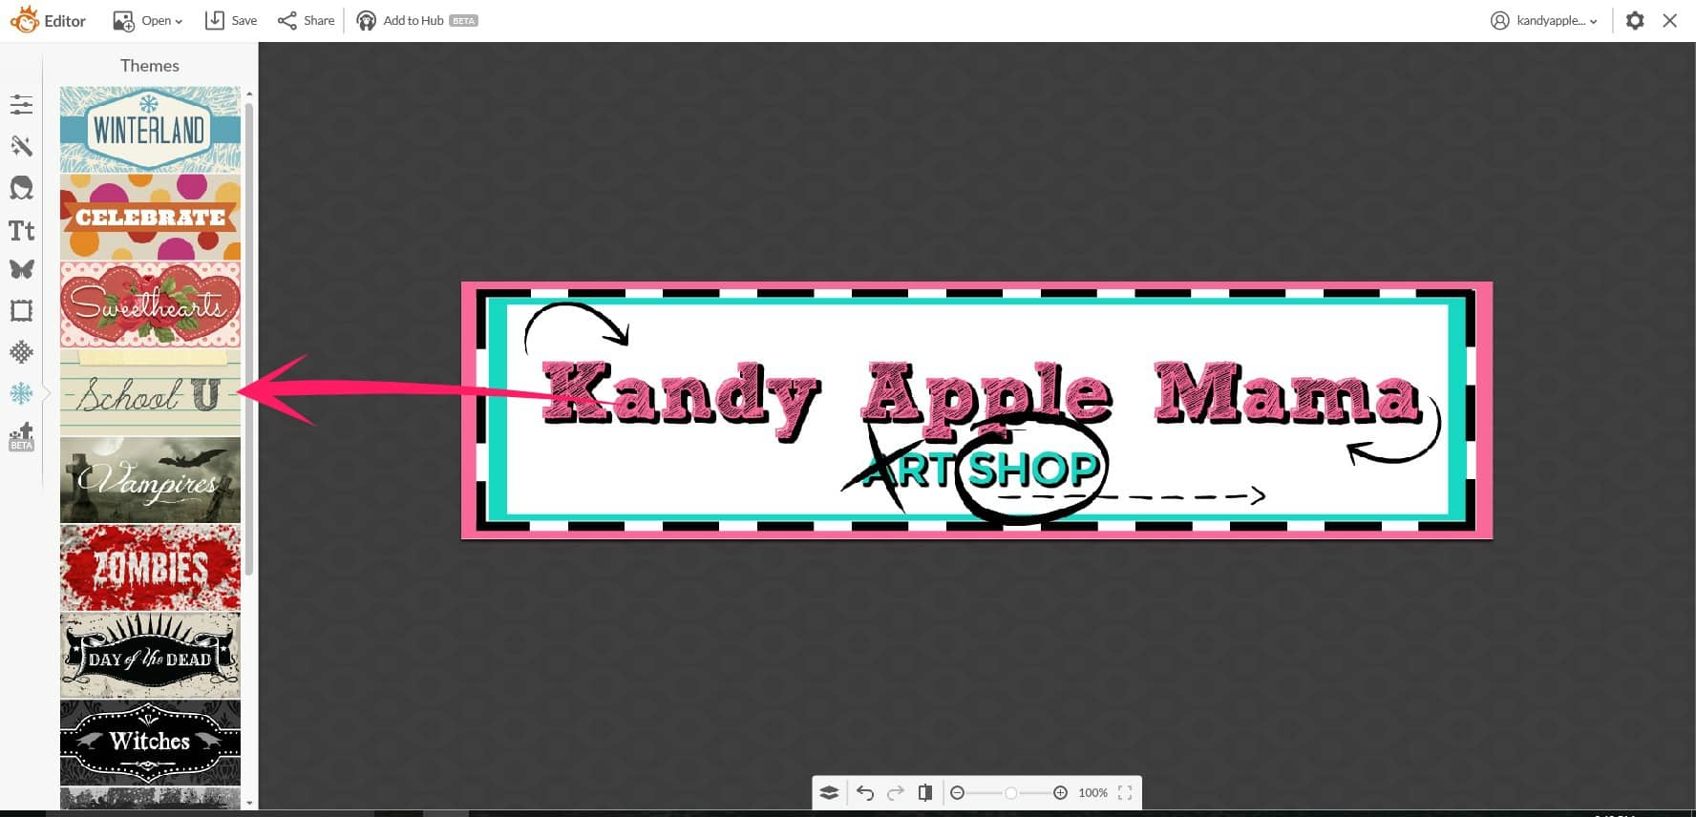Click the banner image on canvas
The height and width of the screenshot is (817, 1696).
coord(977,410)
